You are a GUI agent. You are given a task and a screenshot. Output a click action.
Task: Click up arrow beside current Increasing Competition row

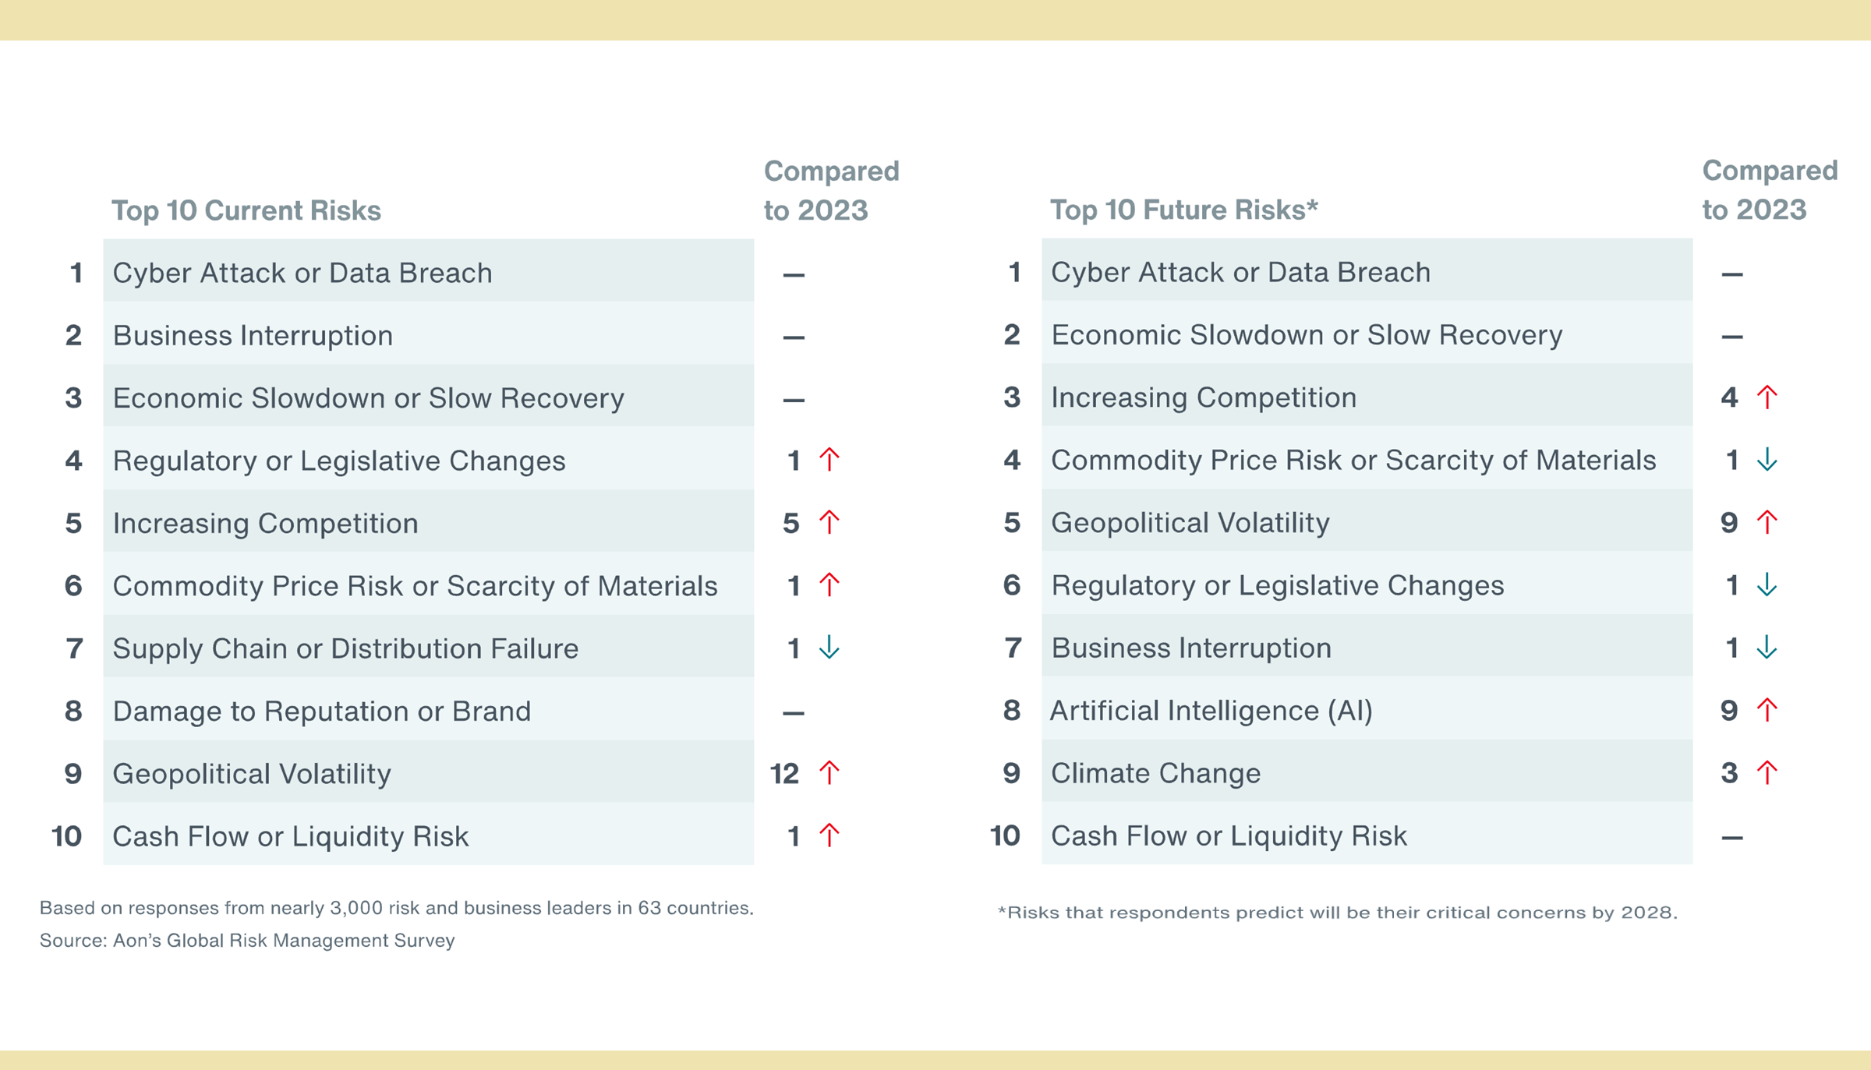click(829, 522)
